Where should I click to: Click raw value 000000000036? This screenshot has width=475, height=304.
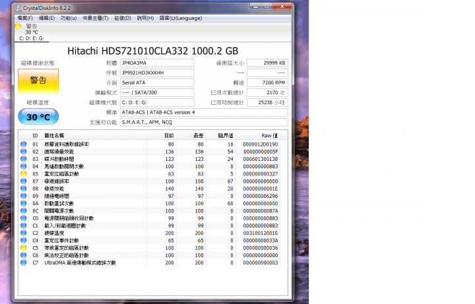pyautogui.click(x=260, y=248)
